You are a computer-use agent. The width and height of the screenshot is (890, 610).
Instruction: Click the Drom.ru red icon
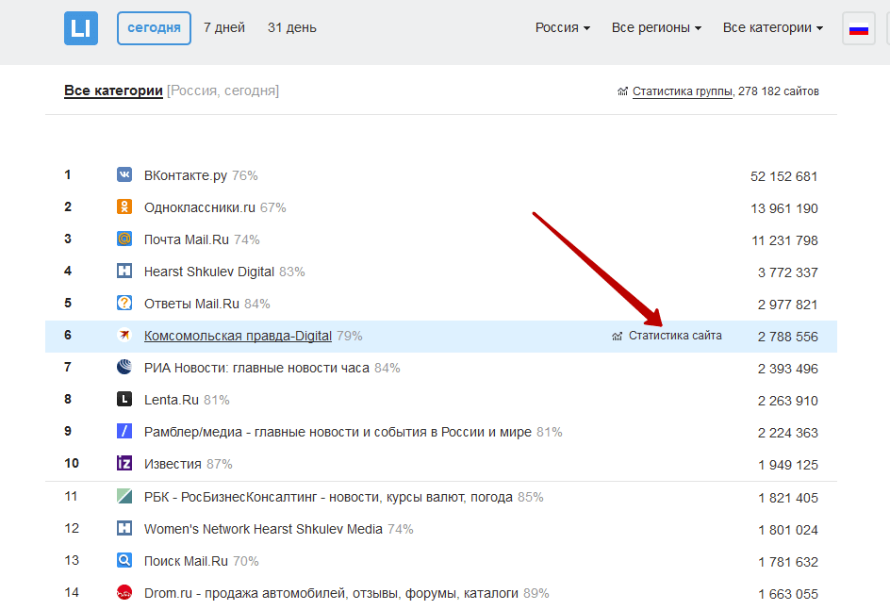pyautogui.click(x=124, y=593)
